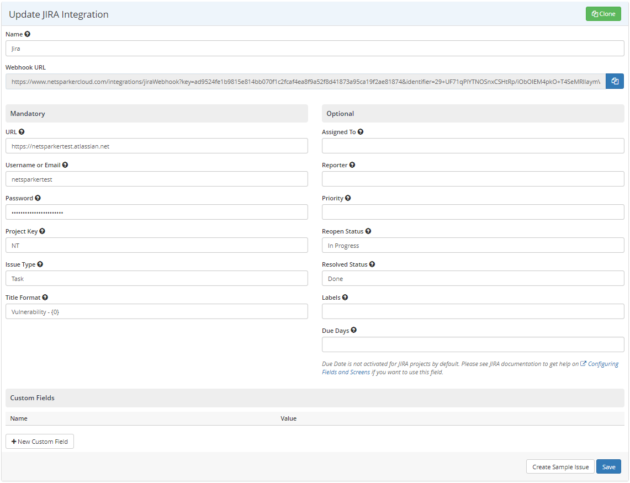Show help for Project Key
The image size is (630, 483).
pos(42,231)
